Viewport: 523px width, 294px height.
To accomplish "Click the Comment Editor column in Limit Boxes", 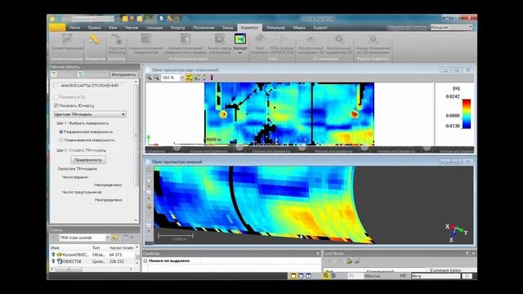I will 445,270.
